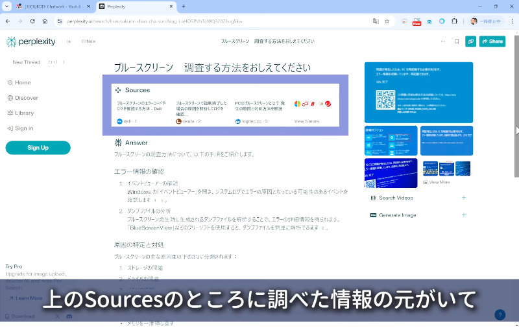Screen dimensions: 519x328
Task: Click the Search Videos label
Action: [396, 198]
